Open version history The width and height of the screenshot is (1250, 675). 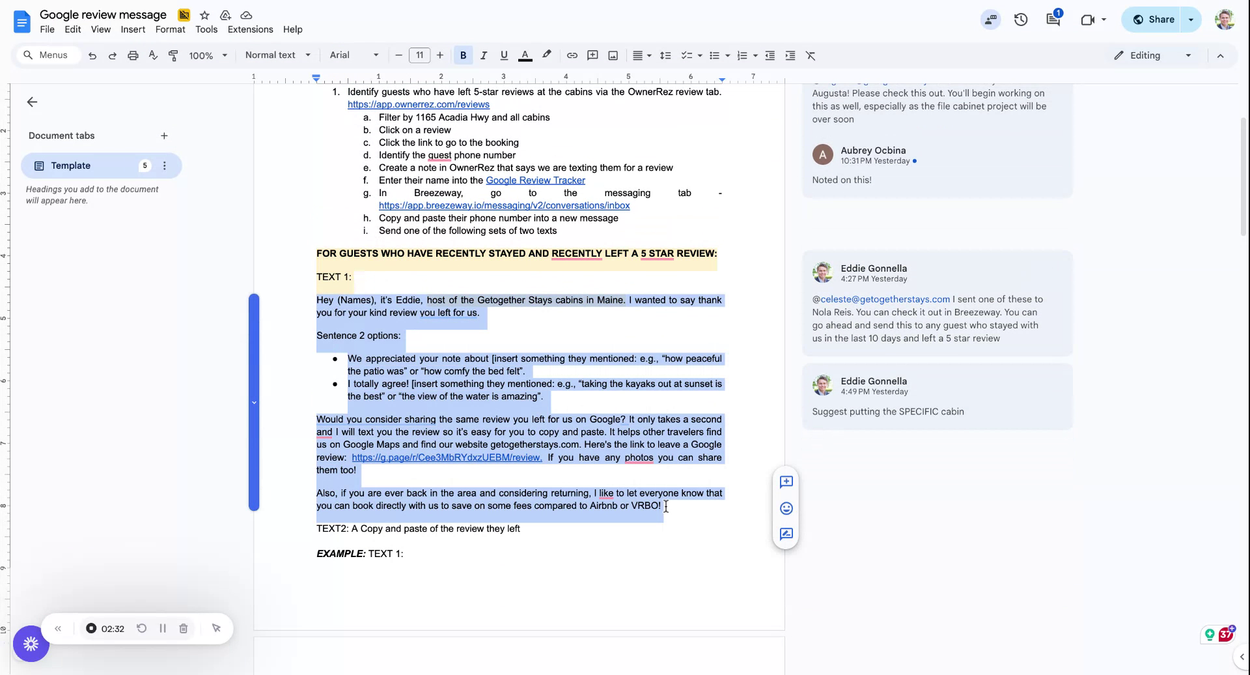(1020, 20)
